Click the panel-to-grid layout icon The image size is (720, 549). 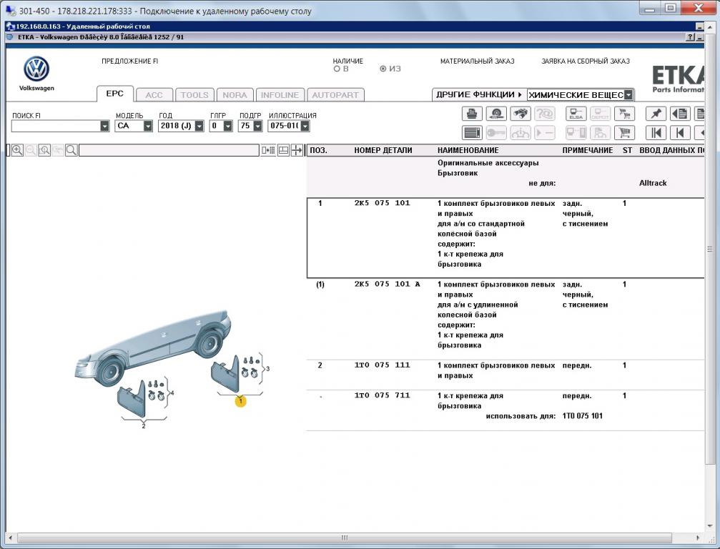(x=268, y=150)
